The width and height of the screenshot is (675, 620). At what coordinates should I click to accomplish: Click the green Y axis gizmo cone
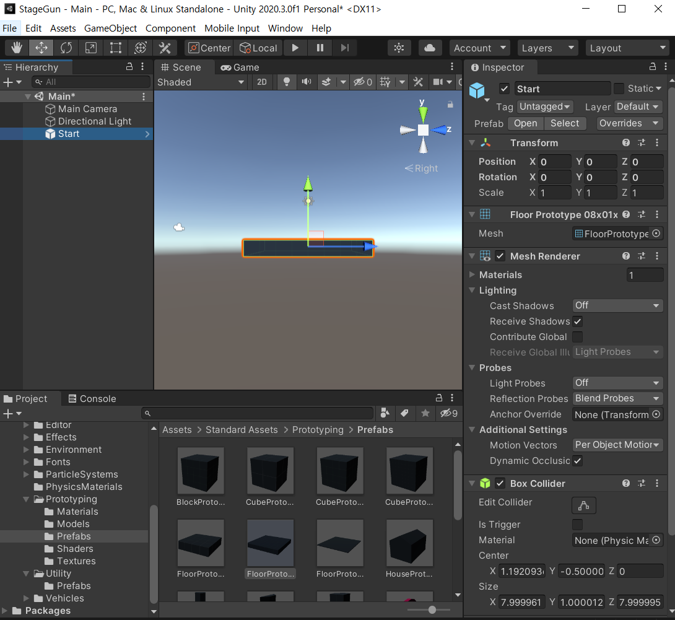click(423, 115)
